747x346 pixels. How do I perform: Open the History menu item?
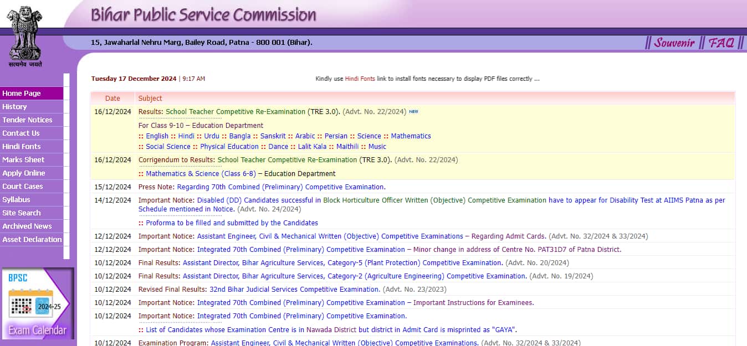coord(32,107)
